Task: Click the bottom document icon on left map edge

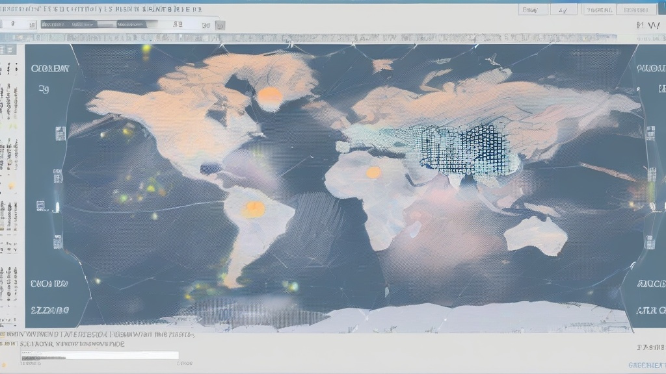Action: [58, 242]
